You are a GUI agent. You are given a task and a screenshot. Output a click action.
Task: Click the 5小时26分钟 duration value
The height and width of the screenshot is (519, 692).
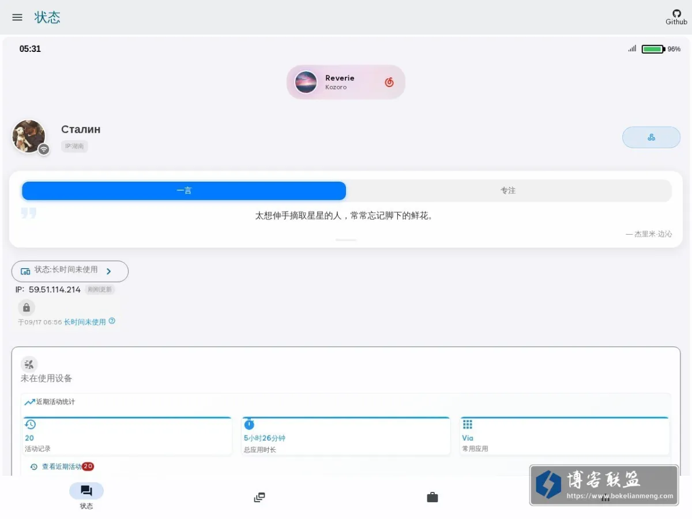[x=264, y=438]
